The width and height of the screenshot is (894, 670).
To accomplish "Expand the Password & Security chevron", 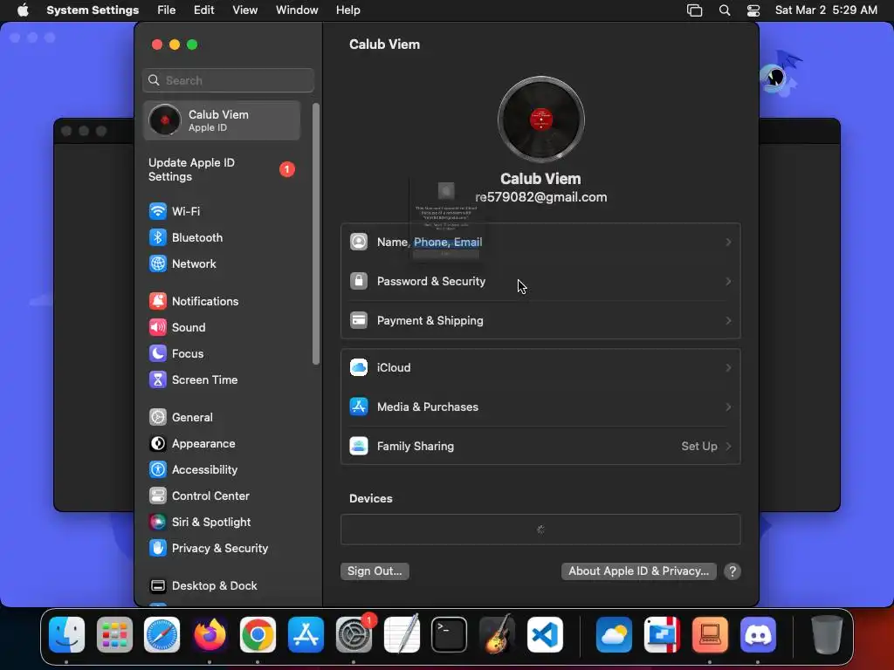I will pos(728,282).
